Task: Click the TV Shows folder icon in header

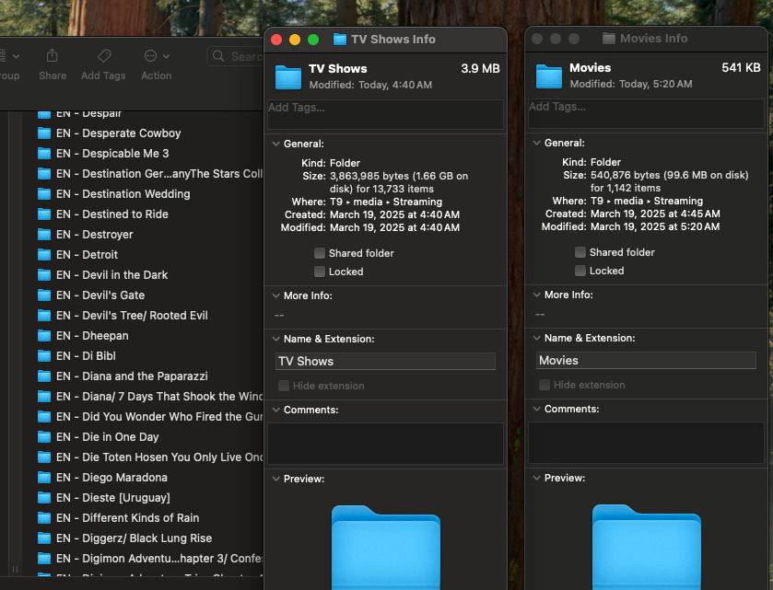Action: pyautogui.click(x=288, y=76)
